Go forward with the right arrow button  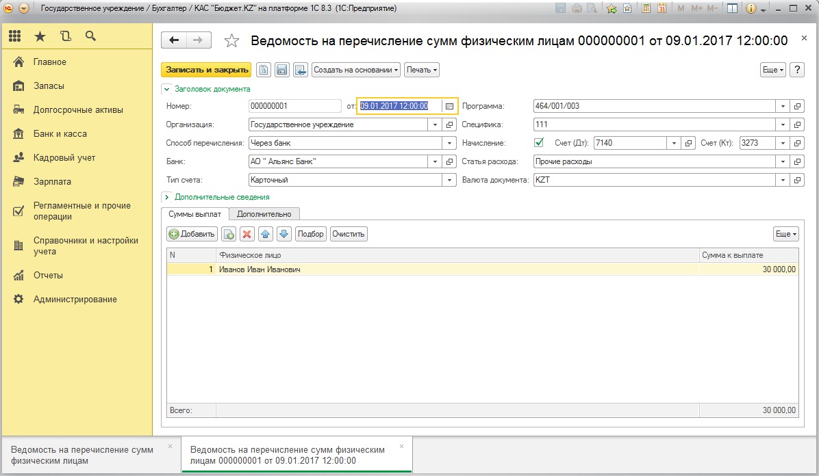point(199,40)
